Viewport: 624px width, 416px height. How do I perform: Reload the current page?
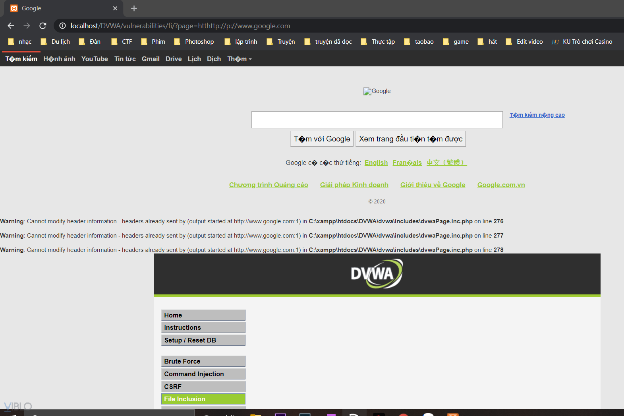(x=43, y=26)
